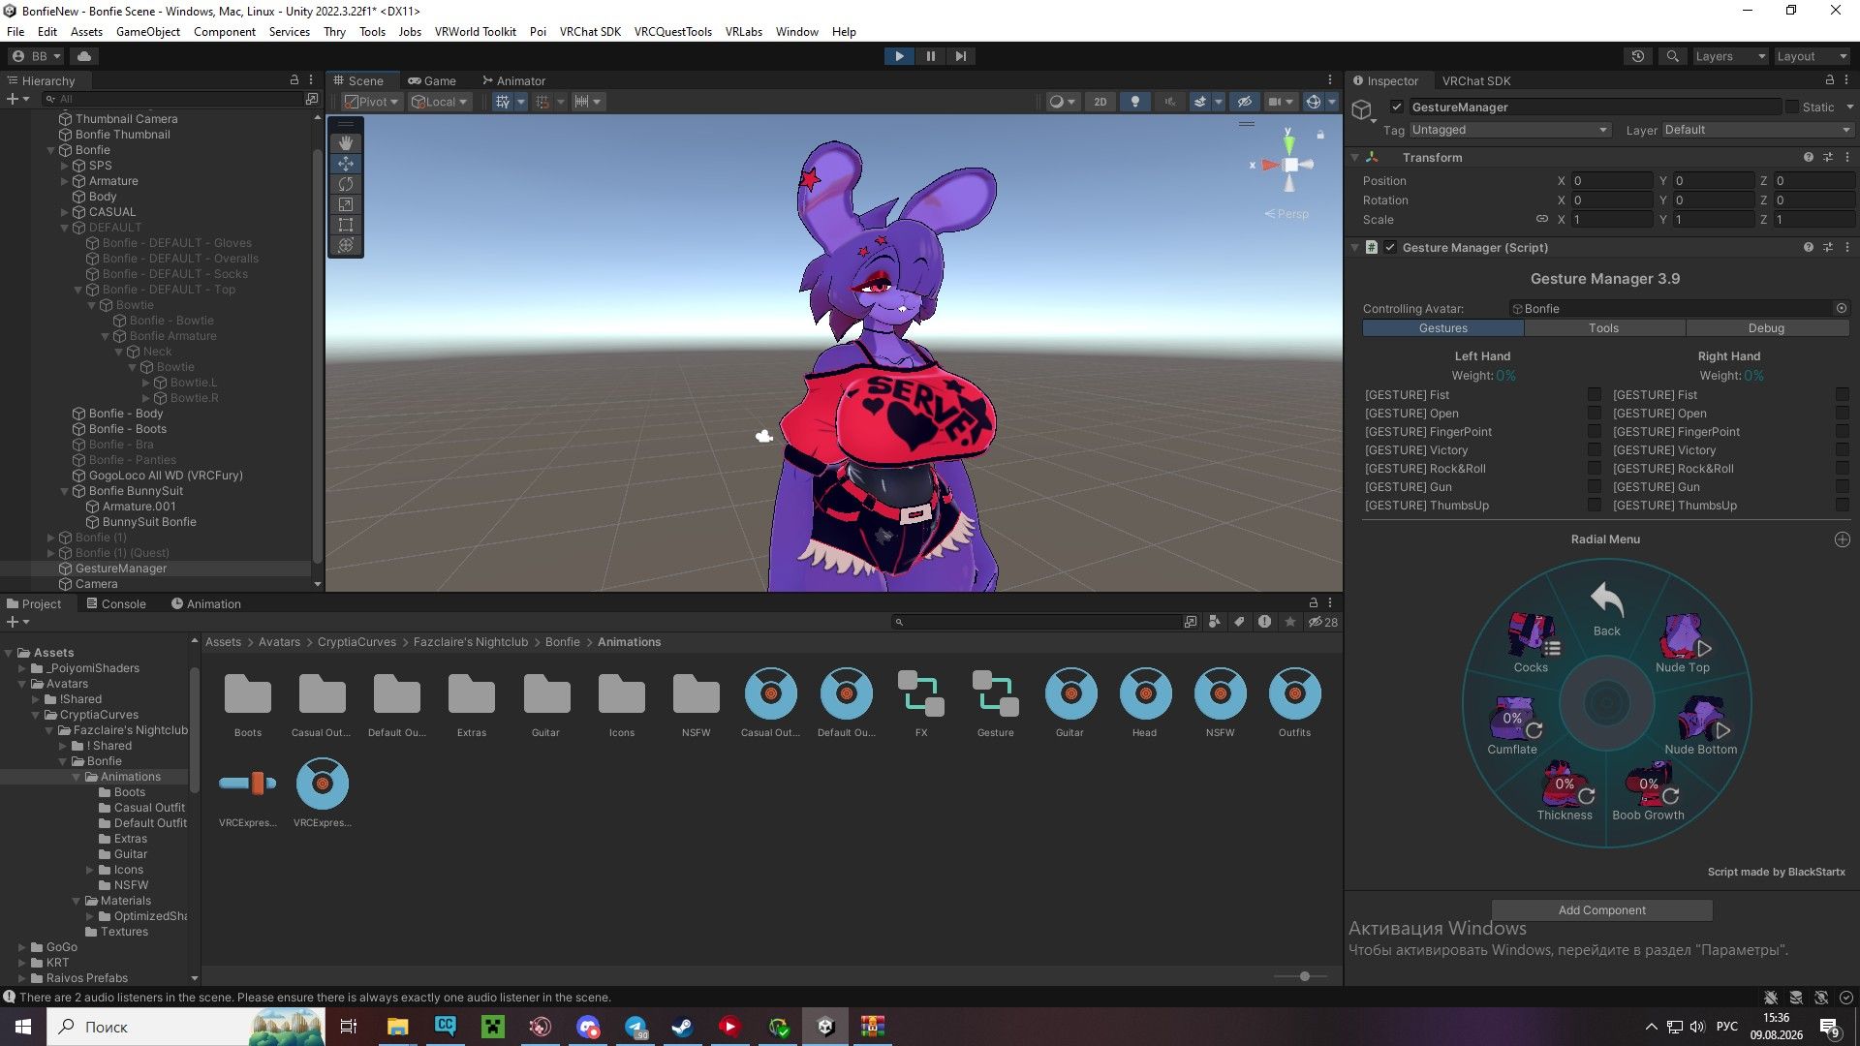The height and width of the screenshot is (1046, 1860).
Task: Toggle 2D view mode
Action: click(x=1100, y=102)
